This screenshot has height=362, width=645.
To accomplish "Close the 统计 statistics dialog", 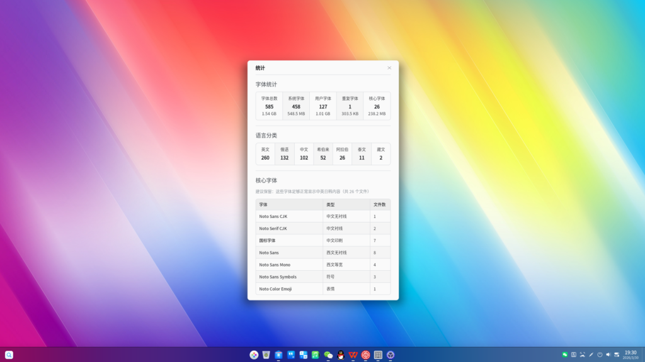I will tap(389, 68).
